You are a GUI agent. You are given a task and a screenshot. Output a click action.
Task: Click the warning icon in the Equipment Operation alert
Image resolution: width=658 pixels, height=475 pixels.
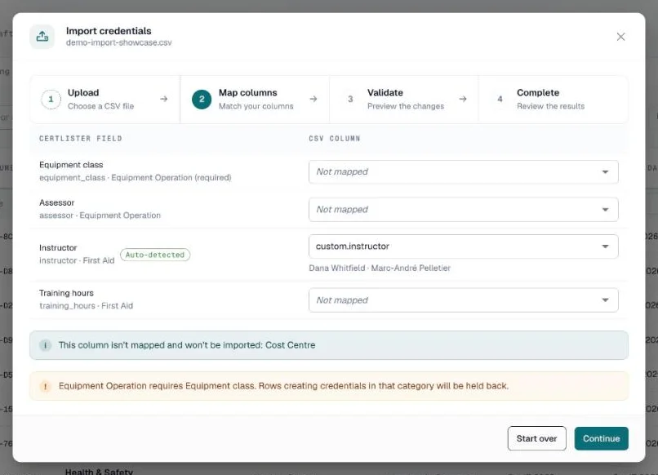[46, 386]
